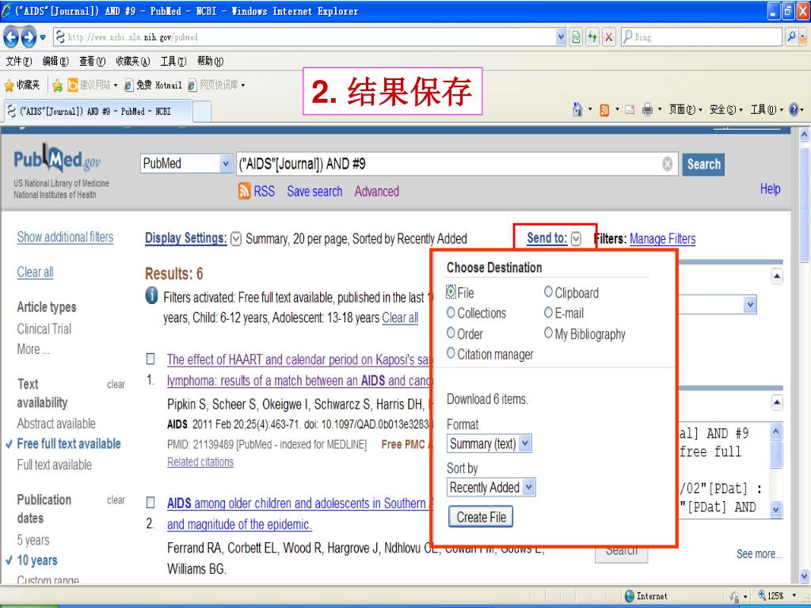
Task: Open the 工具(T) menu in menu bar
Action: (x=173, y=61)
